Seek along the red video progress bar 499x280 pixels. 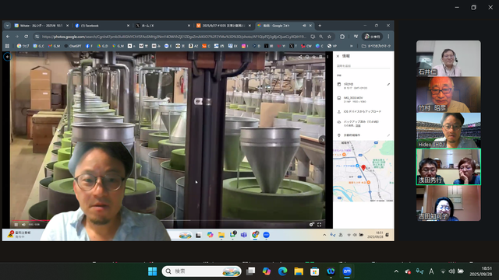pyautogui.click(x=31, y=220)
